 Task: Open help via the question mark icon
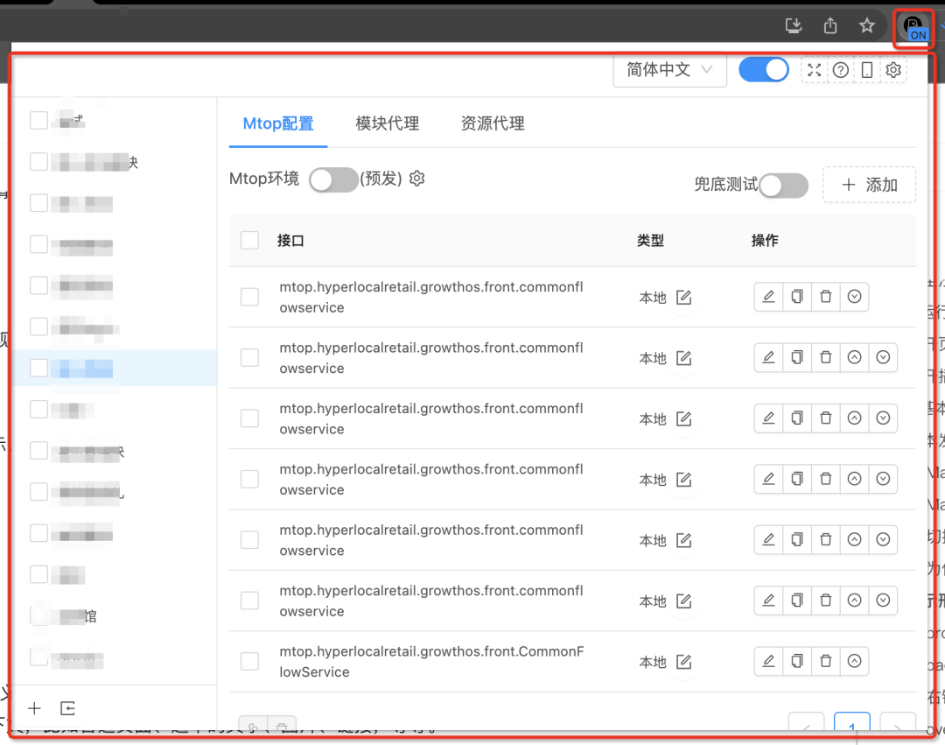click(x=841, y=71)
